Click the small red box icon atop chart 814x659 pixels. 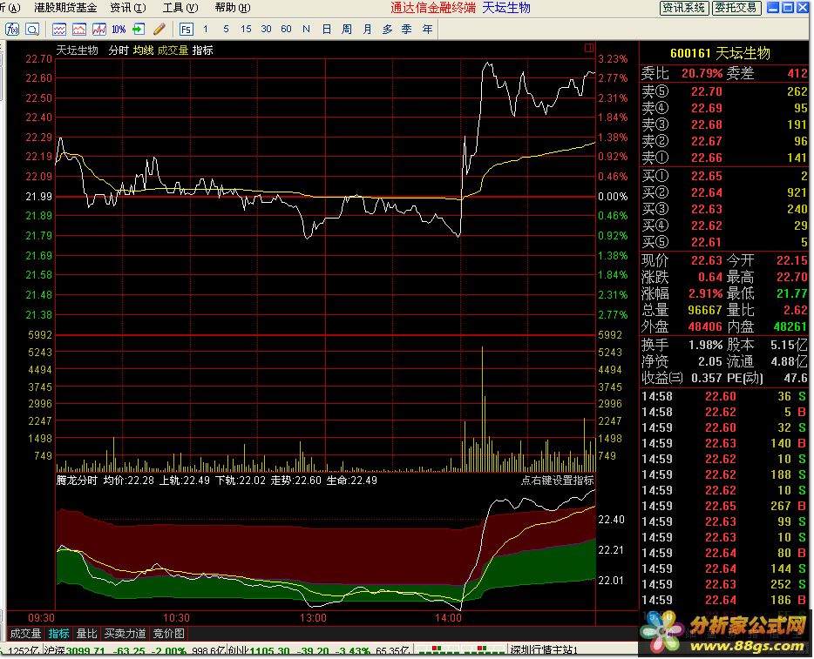pos(588,48)
